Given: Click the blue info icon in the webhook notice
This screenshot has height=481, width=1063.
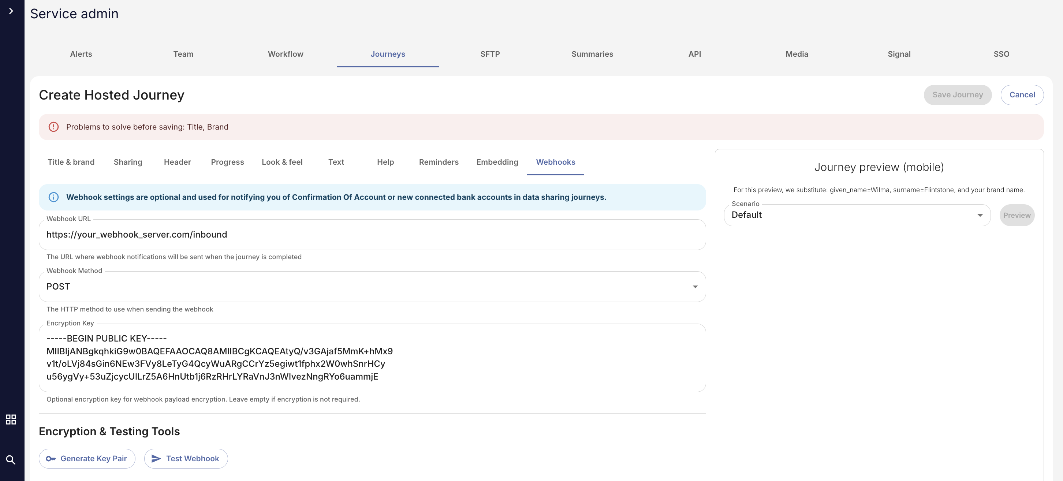Looking at the screenshot, I should pos(54,197).
